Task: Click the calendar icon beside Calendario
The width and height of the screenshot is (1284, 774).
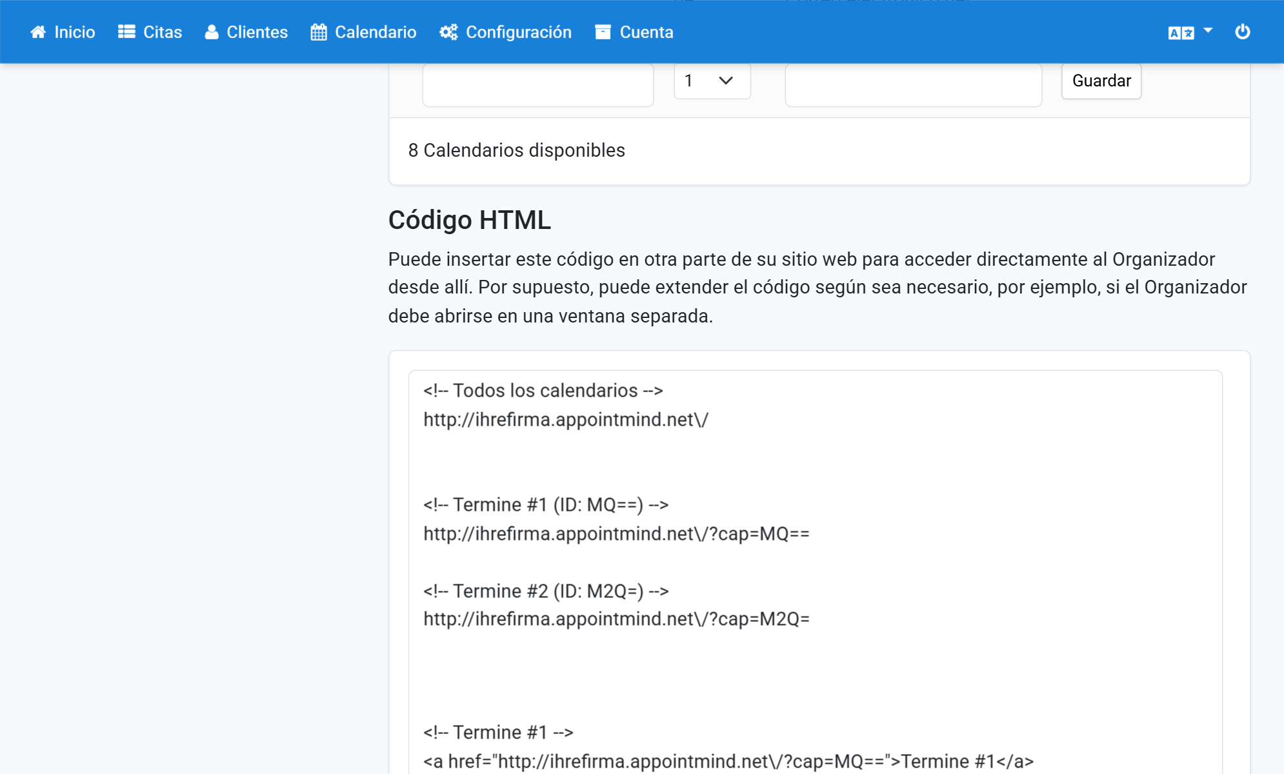Action: [319, 32]
